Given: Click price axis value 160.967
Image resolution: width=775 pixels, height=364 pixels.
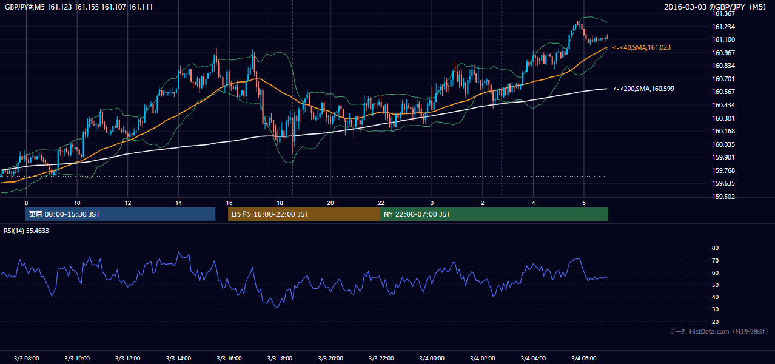Looking at the screenshot, I should point(723,53).
